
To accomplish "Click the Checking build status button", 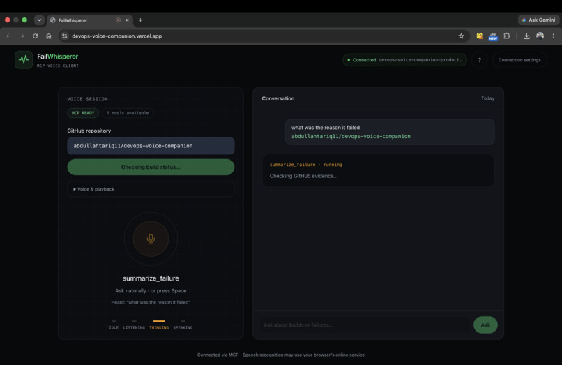I will point(151,167).
